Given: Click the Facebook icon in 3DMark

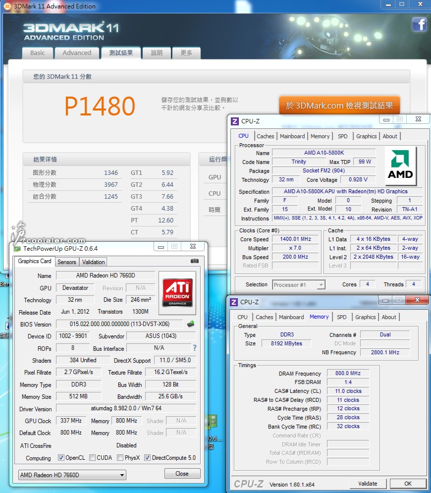Looking at the screenshot, I should point(420,24).
